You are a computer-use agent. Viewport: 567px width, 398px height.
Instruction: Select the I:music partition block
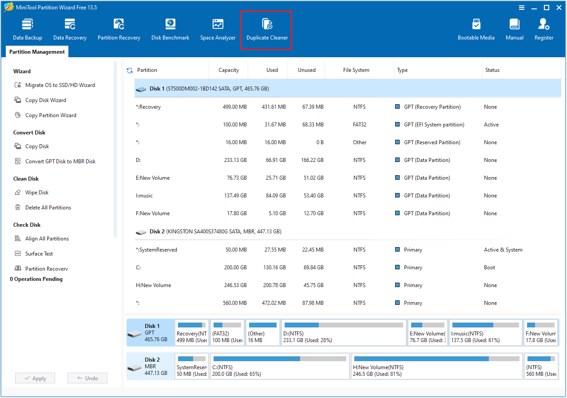pyautogui.click(x=485, y=332)
